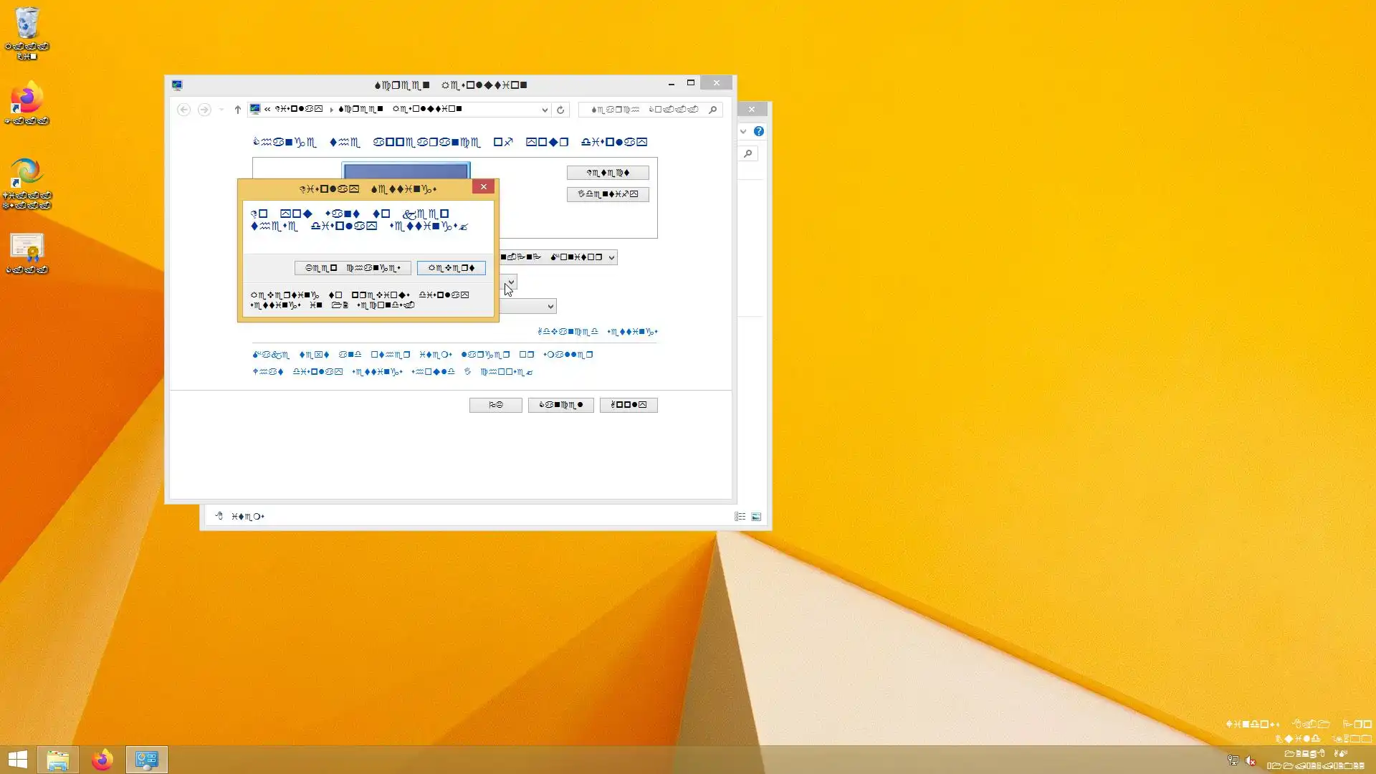Viewport: 1376px width, 774px height.
Task: Switch to details view icon in status bar
Action: point(740,517)
